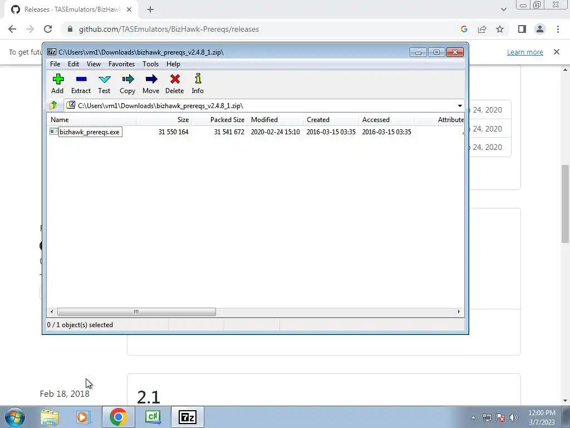570x428 pixels.
Task: Click the share page icon in Chrome
Action: (482, 29)
